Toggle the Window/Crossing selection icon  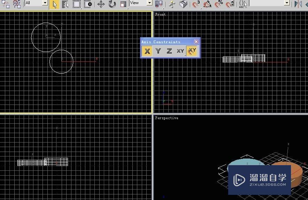88,4
